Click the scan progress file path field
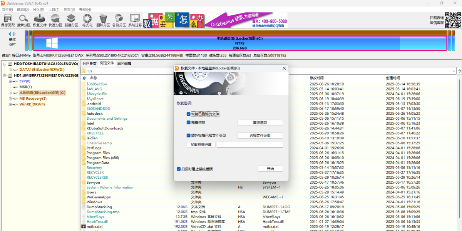 [250, 145]
